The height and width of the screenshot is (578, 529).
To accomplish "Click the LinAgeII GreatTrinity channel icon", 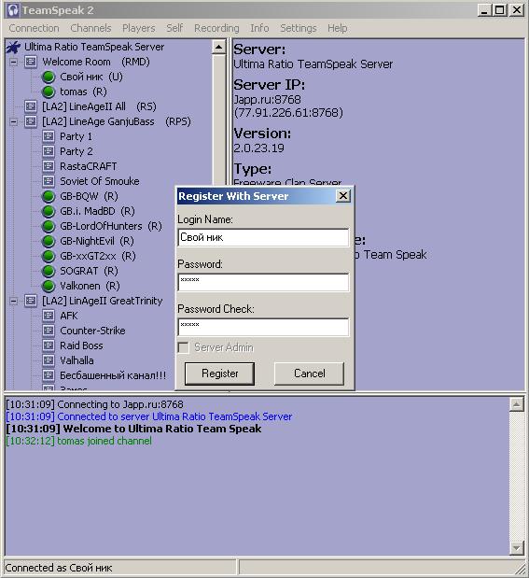I will (31, 301).
